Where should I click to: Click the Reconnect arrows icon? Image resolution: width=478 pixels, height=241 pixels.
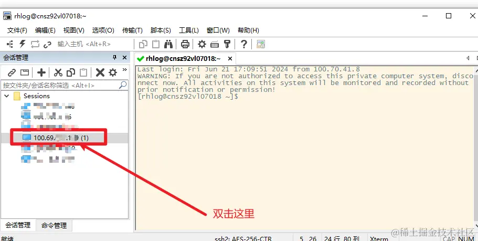click(x=35, y=44)
